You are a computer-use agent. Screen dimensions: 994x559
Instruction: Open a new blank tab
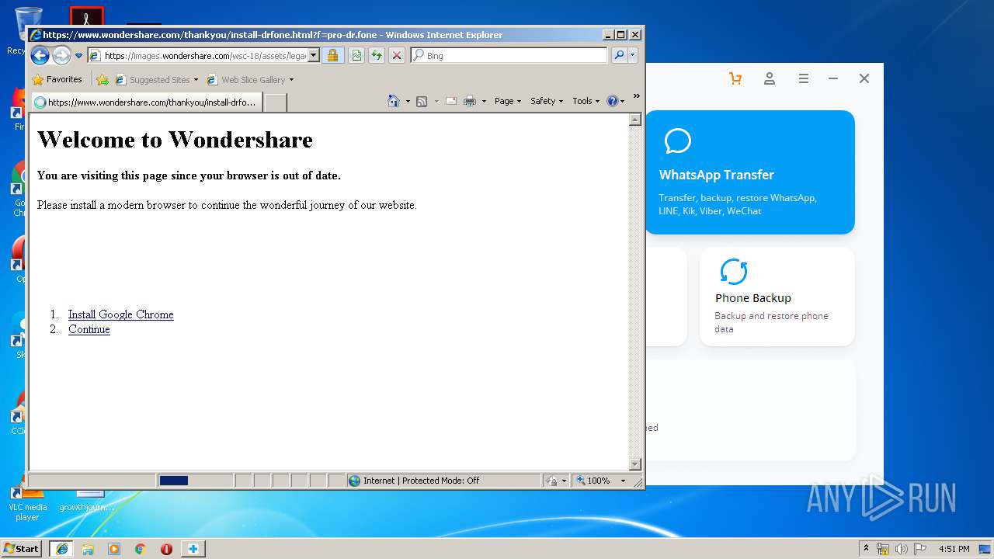pyautogui.click(x=276, y=102)
